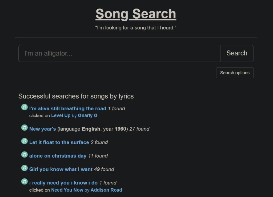Image resolution: width=273 pixels, height=197 pixels.
Task: Open "I'm alive still breathing the road" search
Action: tap(68, 108)
